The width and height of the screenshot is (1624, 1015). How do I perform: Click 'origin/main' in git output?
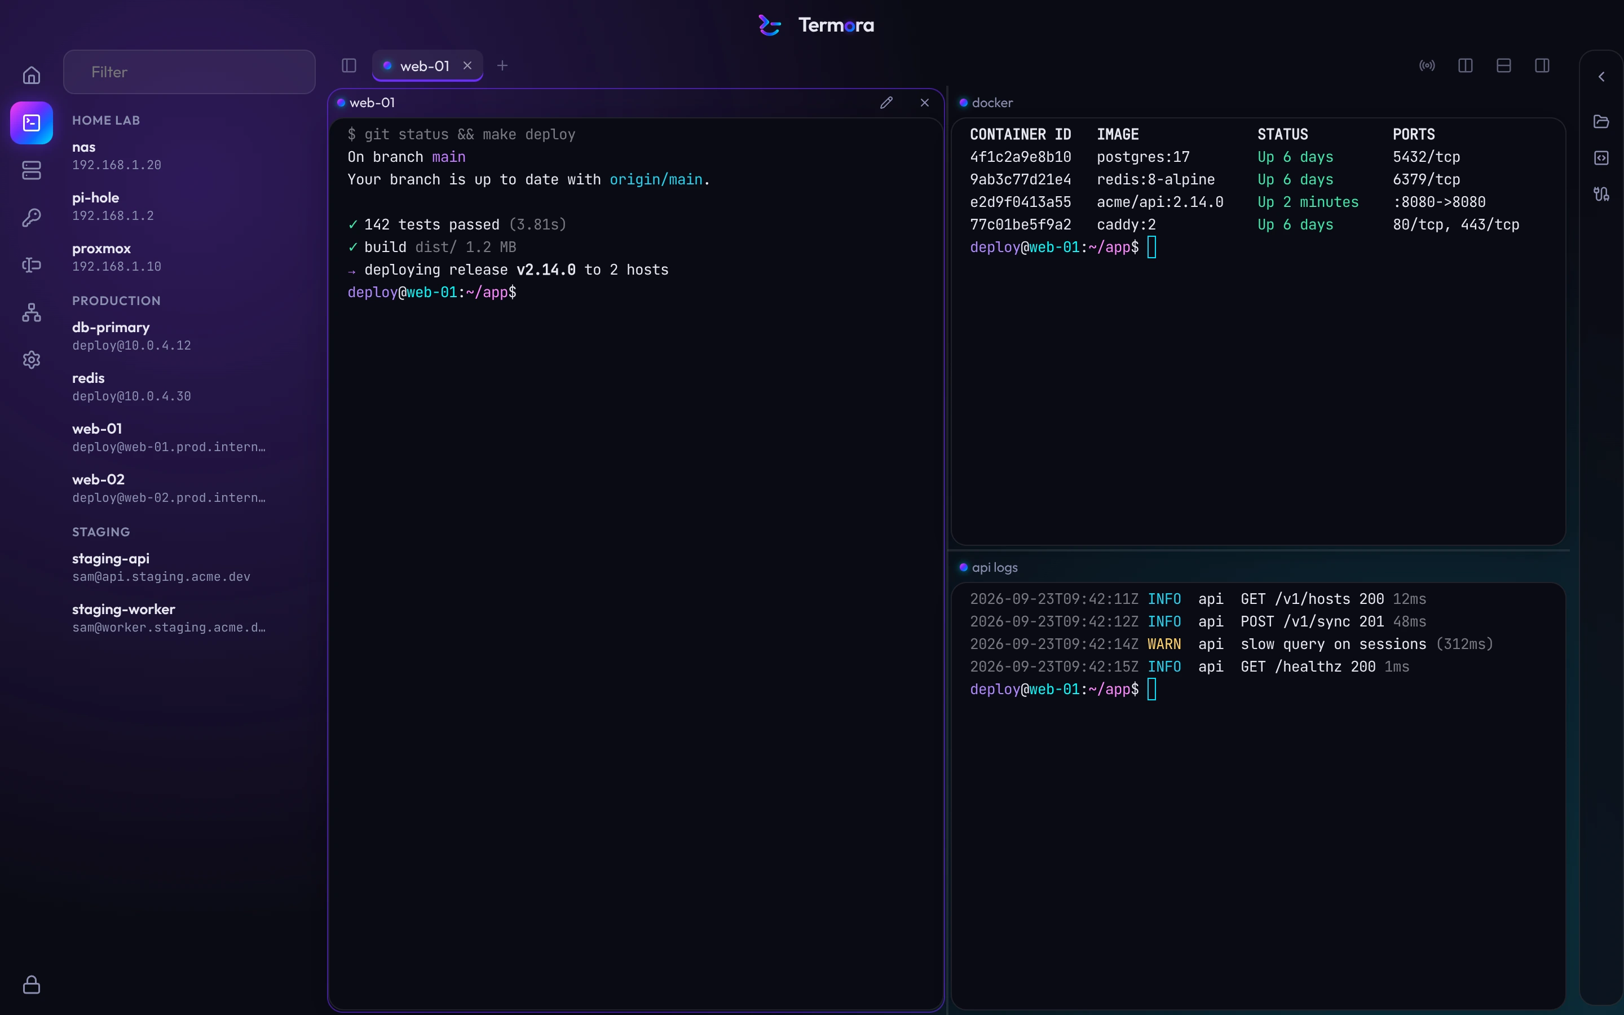tap(656, 180)
